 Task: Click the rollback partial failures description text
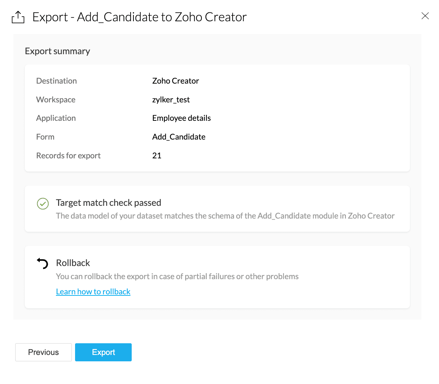(177, 276)
